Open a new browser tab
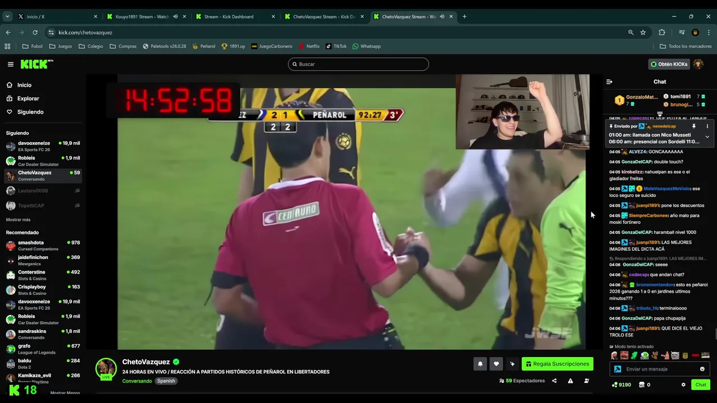Image resolution: width=717 pixels, height=403 pixels. click(464, 17)
